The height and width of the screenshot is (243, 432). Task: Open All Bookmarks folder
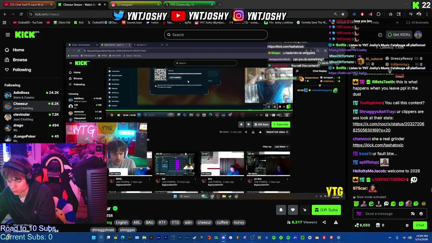pyautogui.click(x=417, y=23)
